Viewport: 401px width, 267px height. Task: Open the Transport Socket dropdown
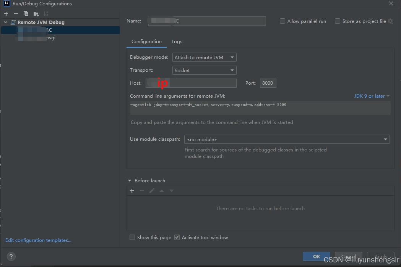[x=204, y=71]
